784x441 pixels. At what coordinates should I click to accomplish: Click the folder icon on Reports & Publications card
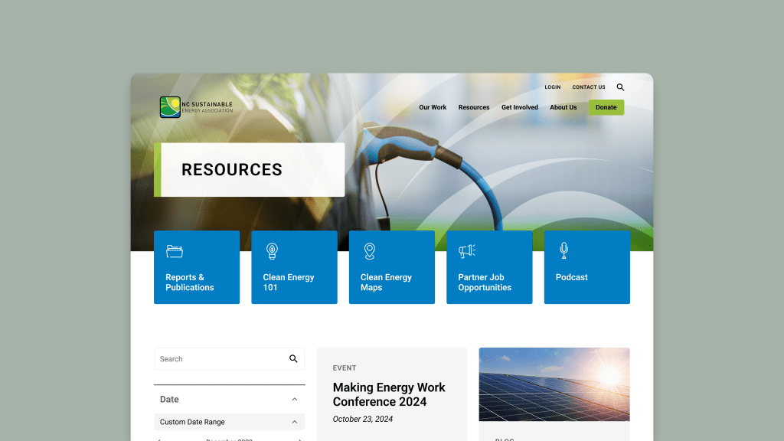pyautogui.click(x=174, y=251)
